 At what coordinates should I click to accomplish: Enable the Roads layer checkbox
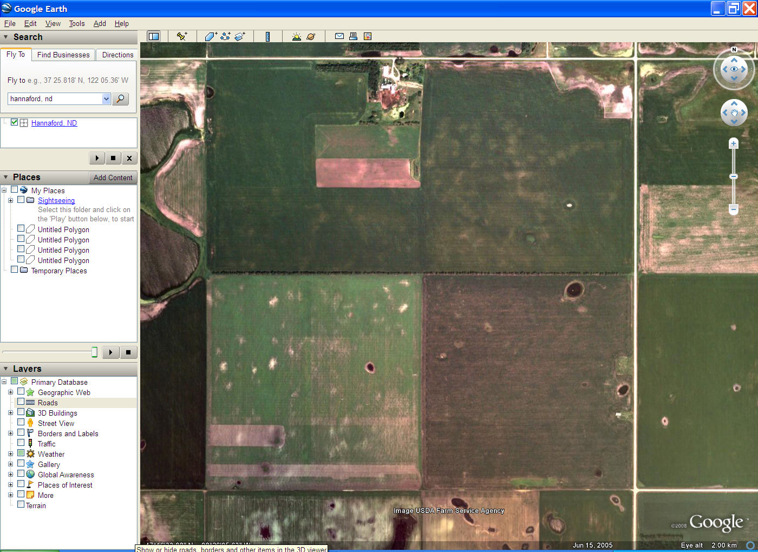pos(21,402)
